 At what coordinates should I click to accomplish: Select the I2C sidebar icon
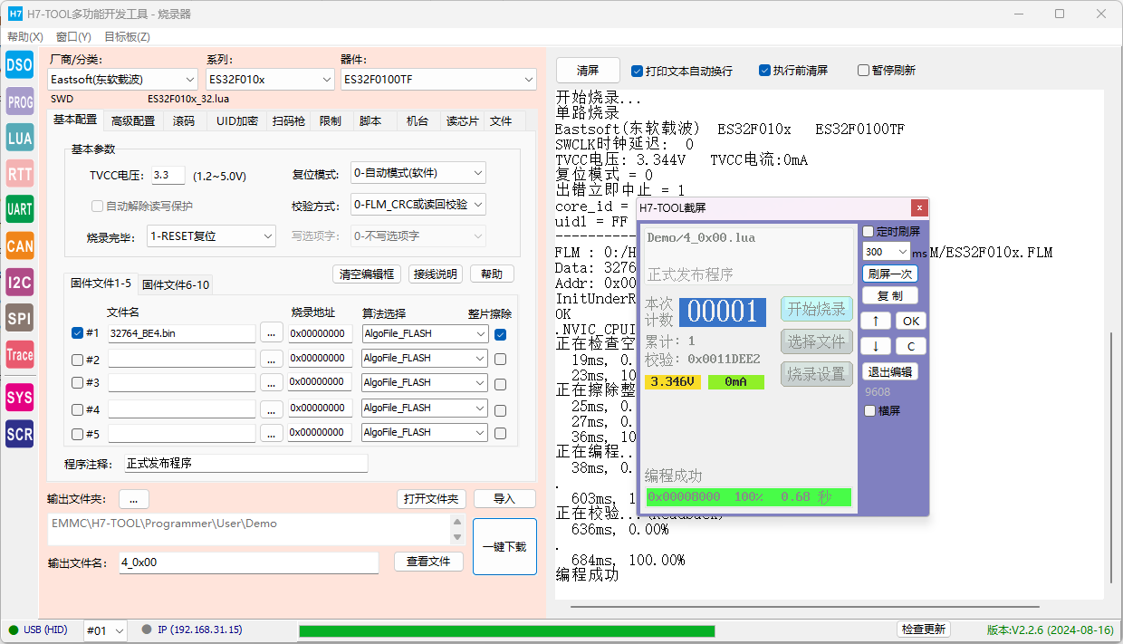pyautogui.click(x=20, y=282)
